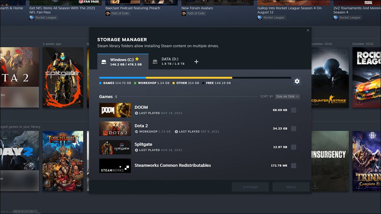Open storage settings gear icon
Image resolution: width=381 pixels, height=214 pixels.
[x=297, y=81]
